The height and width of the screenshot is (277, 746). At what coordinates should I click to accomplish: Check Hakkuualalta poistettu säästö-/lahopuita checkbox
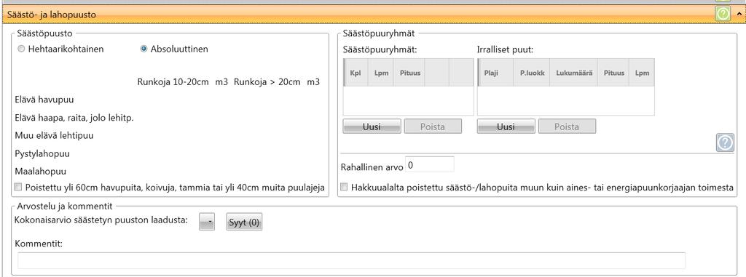pyautogui.click(x=345, y=187)
